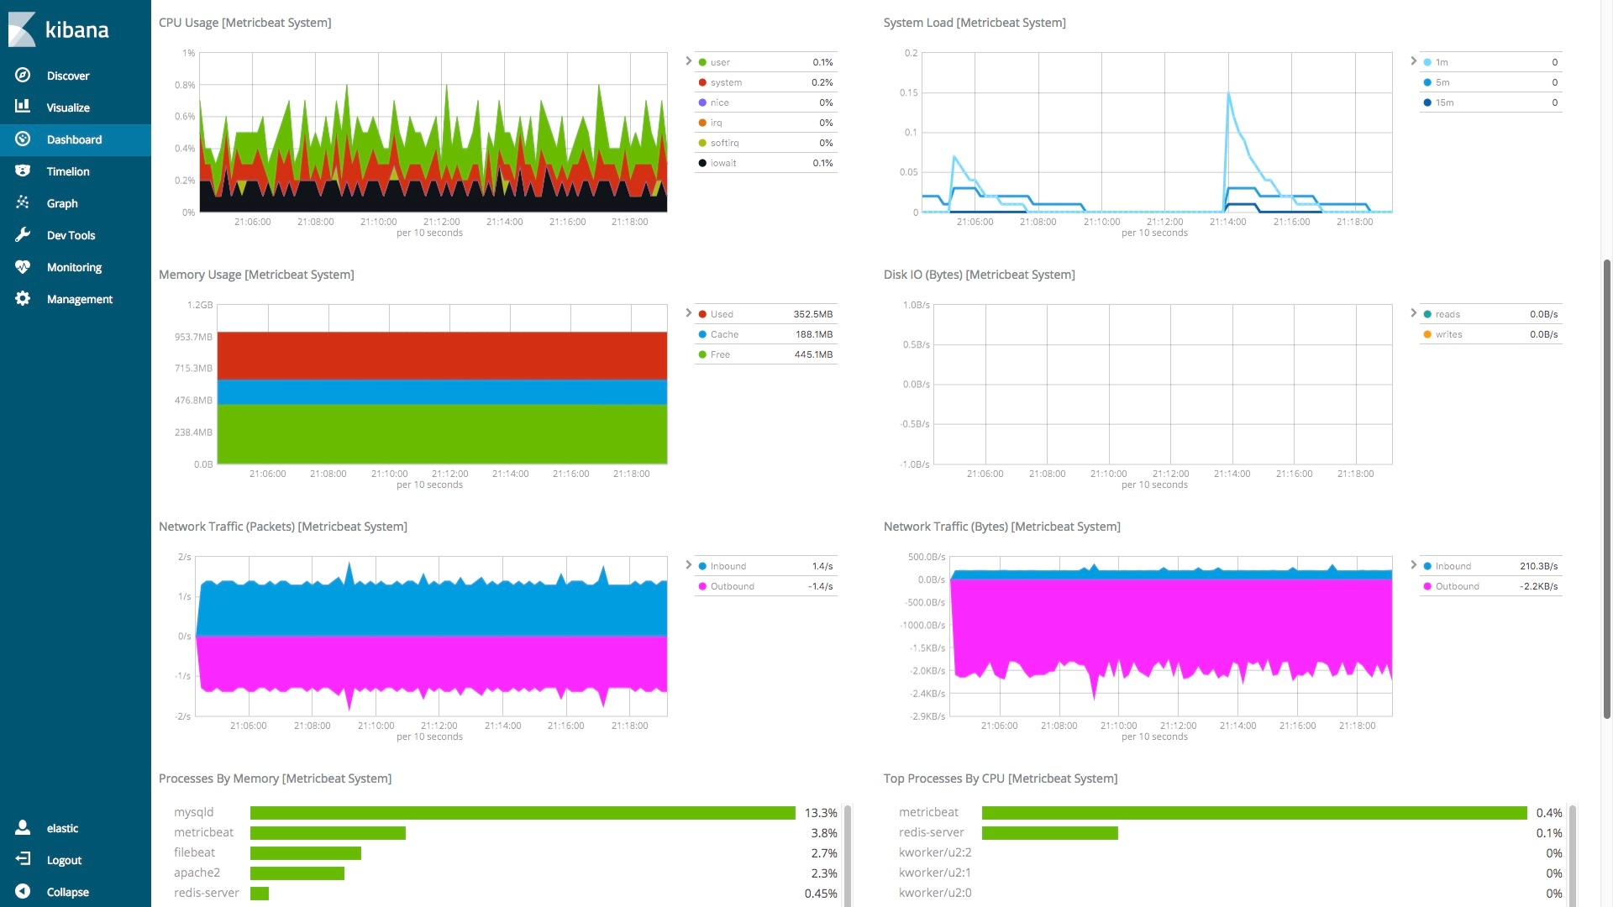Click the Collapse sidebar arrow icon
The width and height of the screenshot is (1613, 907).
23,891
